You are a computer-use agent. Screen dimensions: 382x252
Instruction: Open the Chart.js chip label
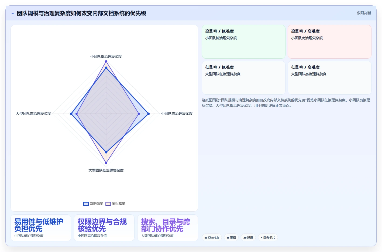[214, 237]
